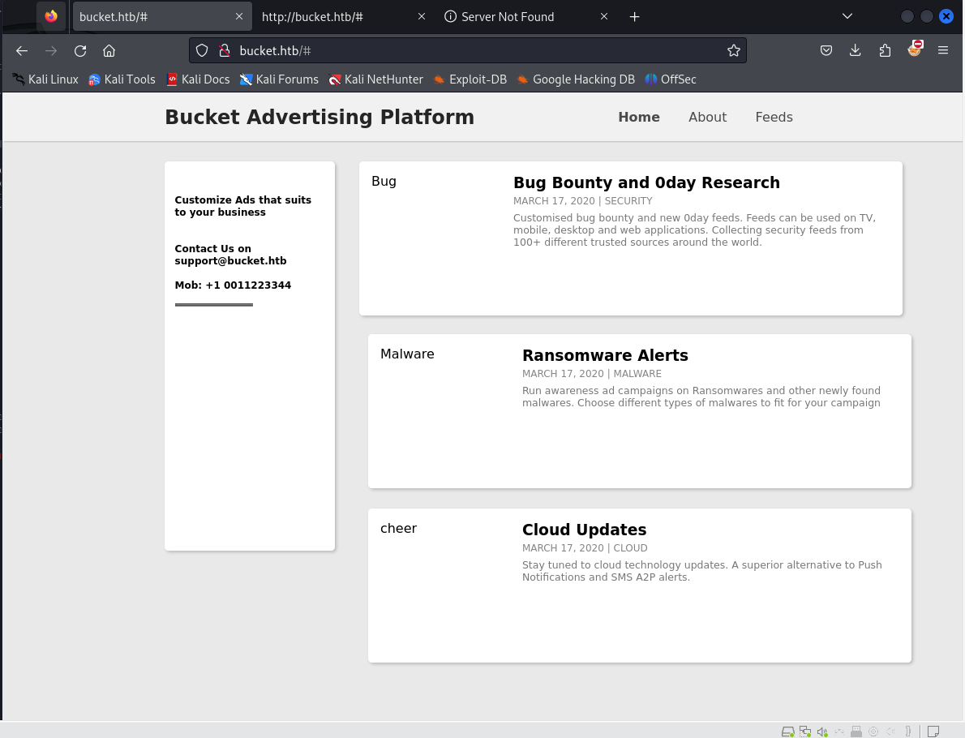Viewport: 965px width, 738px height.
Task: Select the Home navigation item
Action: [639, 117]
